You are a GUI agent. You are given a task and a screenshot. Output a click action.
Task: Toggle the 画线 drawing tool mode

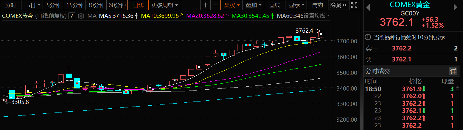pyautogui.click(x=274, y=5)
